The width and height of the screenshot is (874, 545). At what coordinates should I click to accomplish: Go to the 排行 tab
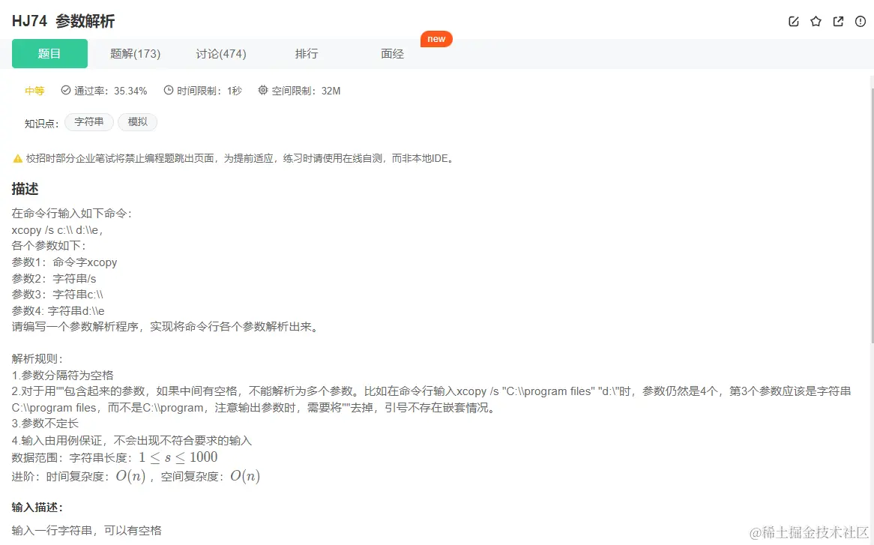pos(307,53)
